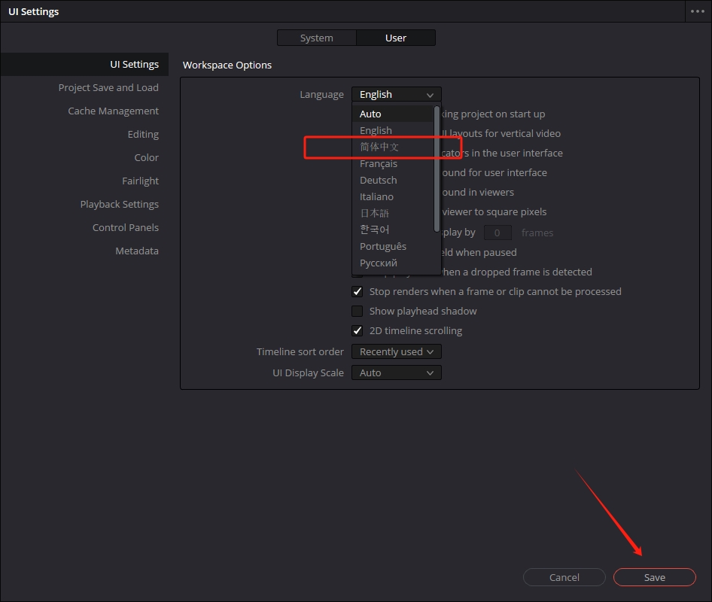
Task: Switch to the System tab
Action: (316, 37)
